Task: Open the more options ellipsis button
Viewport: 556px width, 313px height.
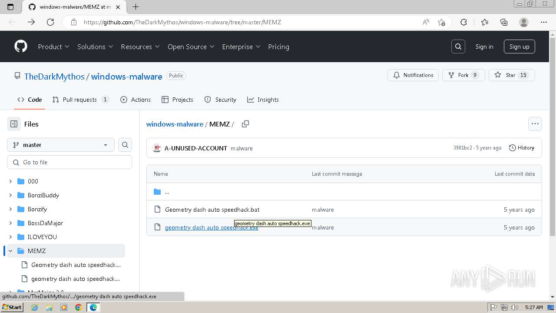Action: [535, 124]
